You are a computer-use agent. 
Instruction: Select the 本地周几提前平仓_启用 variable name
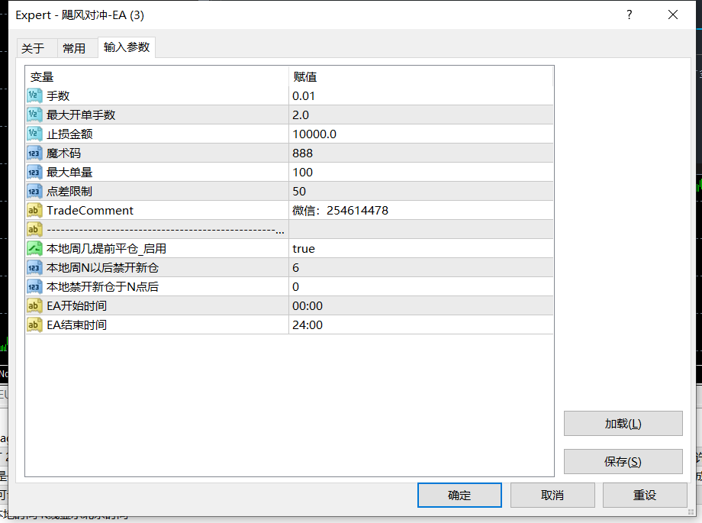(x=107, y=249)
